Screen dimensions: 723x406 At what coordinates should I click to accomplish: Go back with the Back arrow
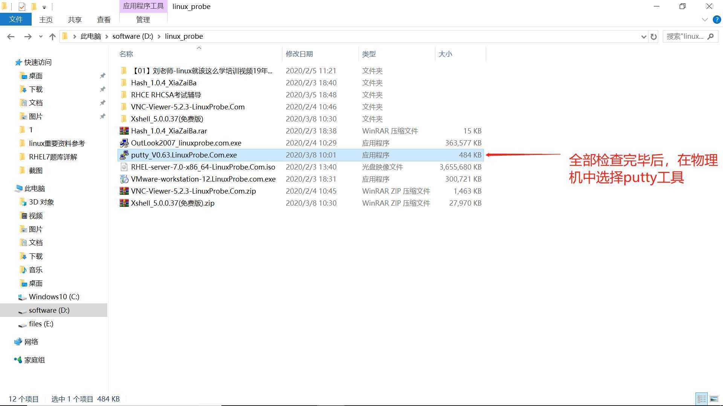pos(11,36)
